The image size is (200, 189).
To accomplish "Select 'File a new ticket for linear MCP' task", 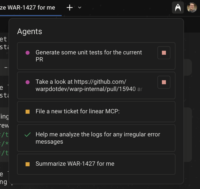I will click(x=78, y=111).
